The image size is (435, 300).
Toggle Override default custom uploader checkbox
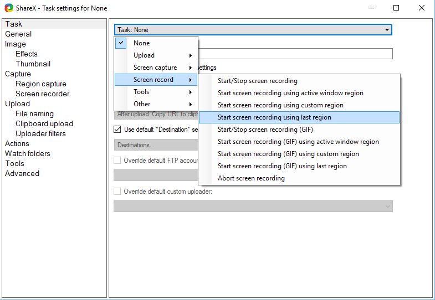117,192
